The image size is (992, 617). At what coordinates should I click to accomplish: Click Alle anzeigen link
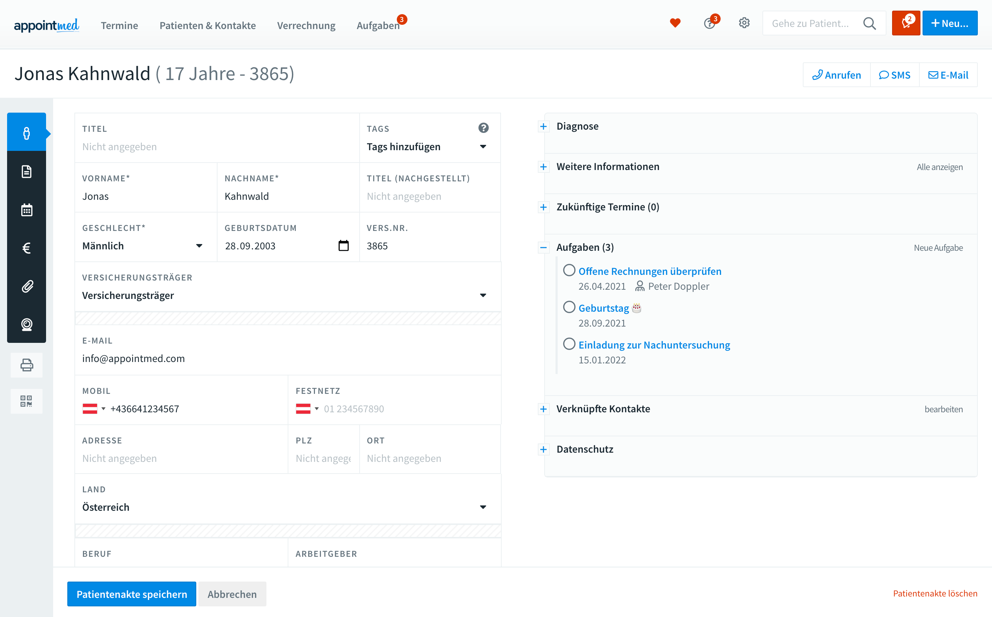point(939,167)
